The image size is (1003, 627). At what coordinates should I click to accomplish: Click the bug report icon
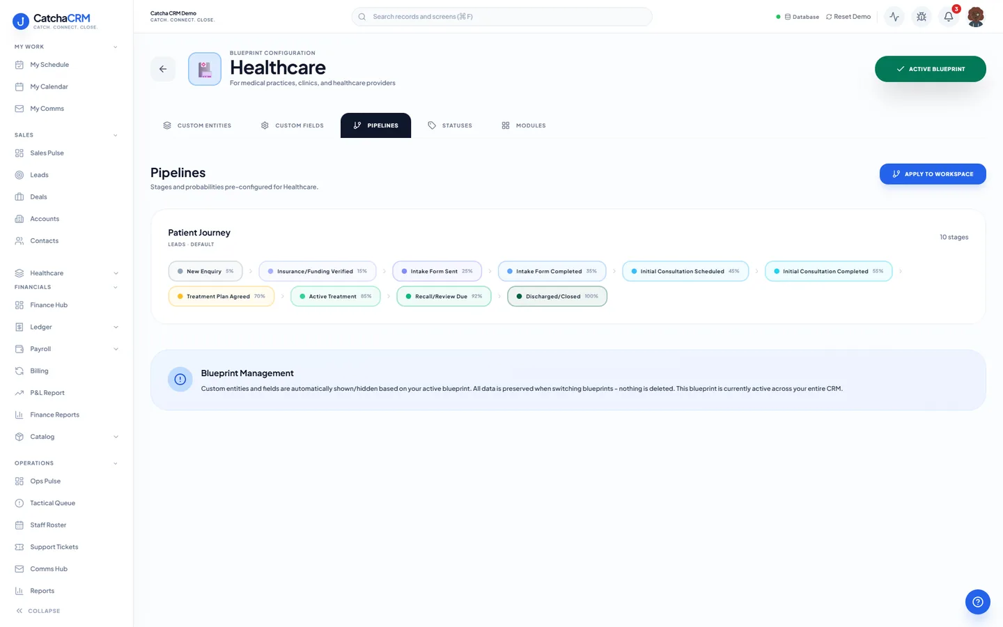[x=922, y=17]
